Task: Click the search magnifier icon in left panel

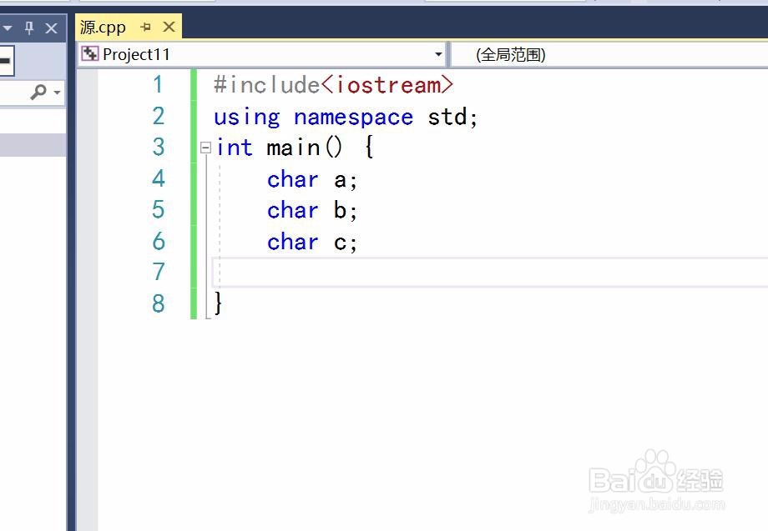Action: click(x=40, y=93)
